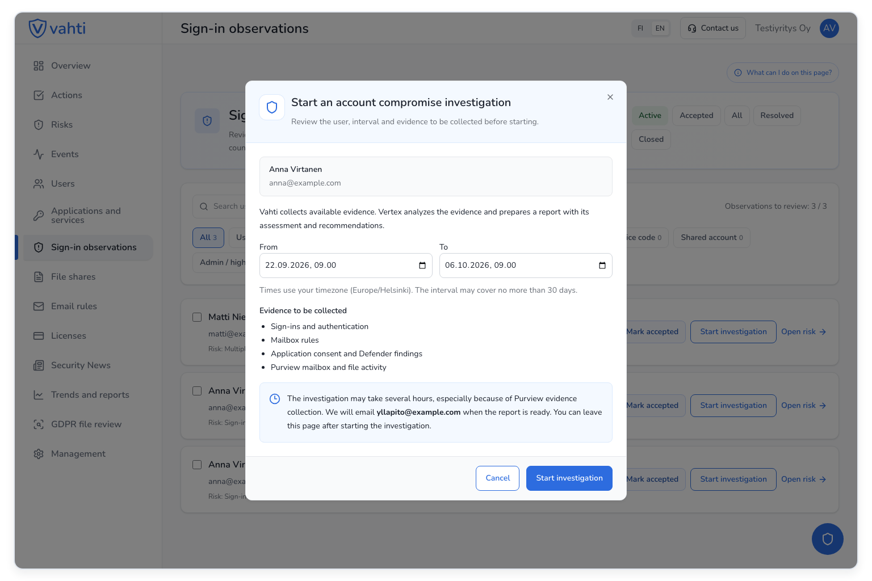Tick the last Anna Virtanen row checkbox

coord(197,465)
